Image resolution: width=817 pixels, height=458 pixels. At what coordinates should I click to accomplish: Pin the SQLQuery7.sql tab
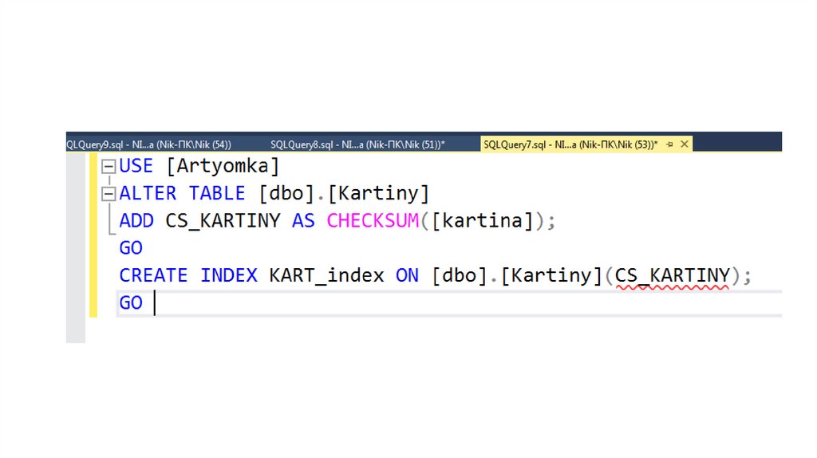(669, 144)
